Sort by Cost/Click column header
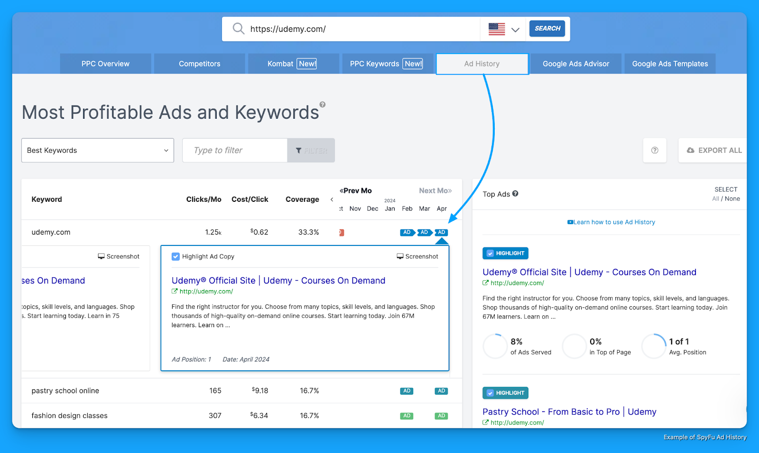759x453 pixels. click(250, 199)
